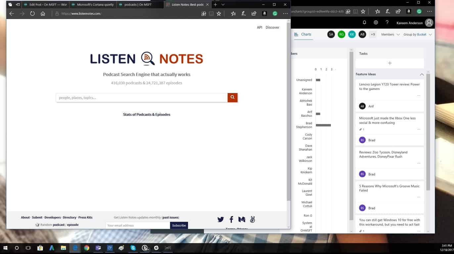454x254 pixels.
Task: Open the Group by Bucket dropdown
Action: (417, 34)
